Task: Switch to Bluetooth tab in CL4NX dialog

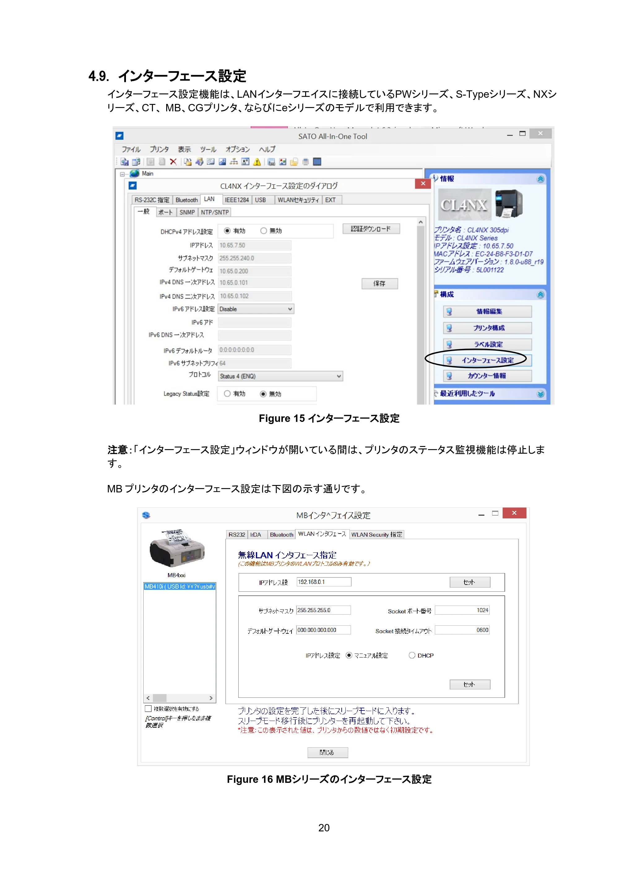Action: point(187,200)
